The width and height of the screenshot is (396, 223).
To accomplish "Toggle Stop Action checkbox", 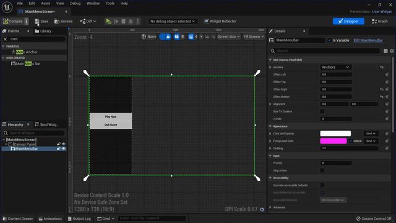I will (x=322, y=170).
